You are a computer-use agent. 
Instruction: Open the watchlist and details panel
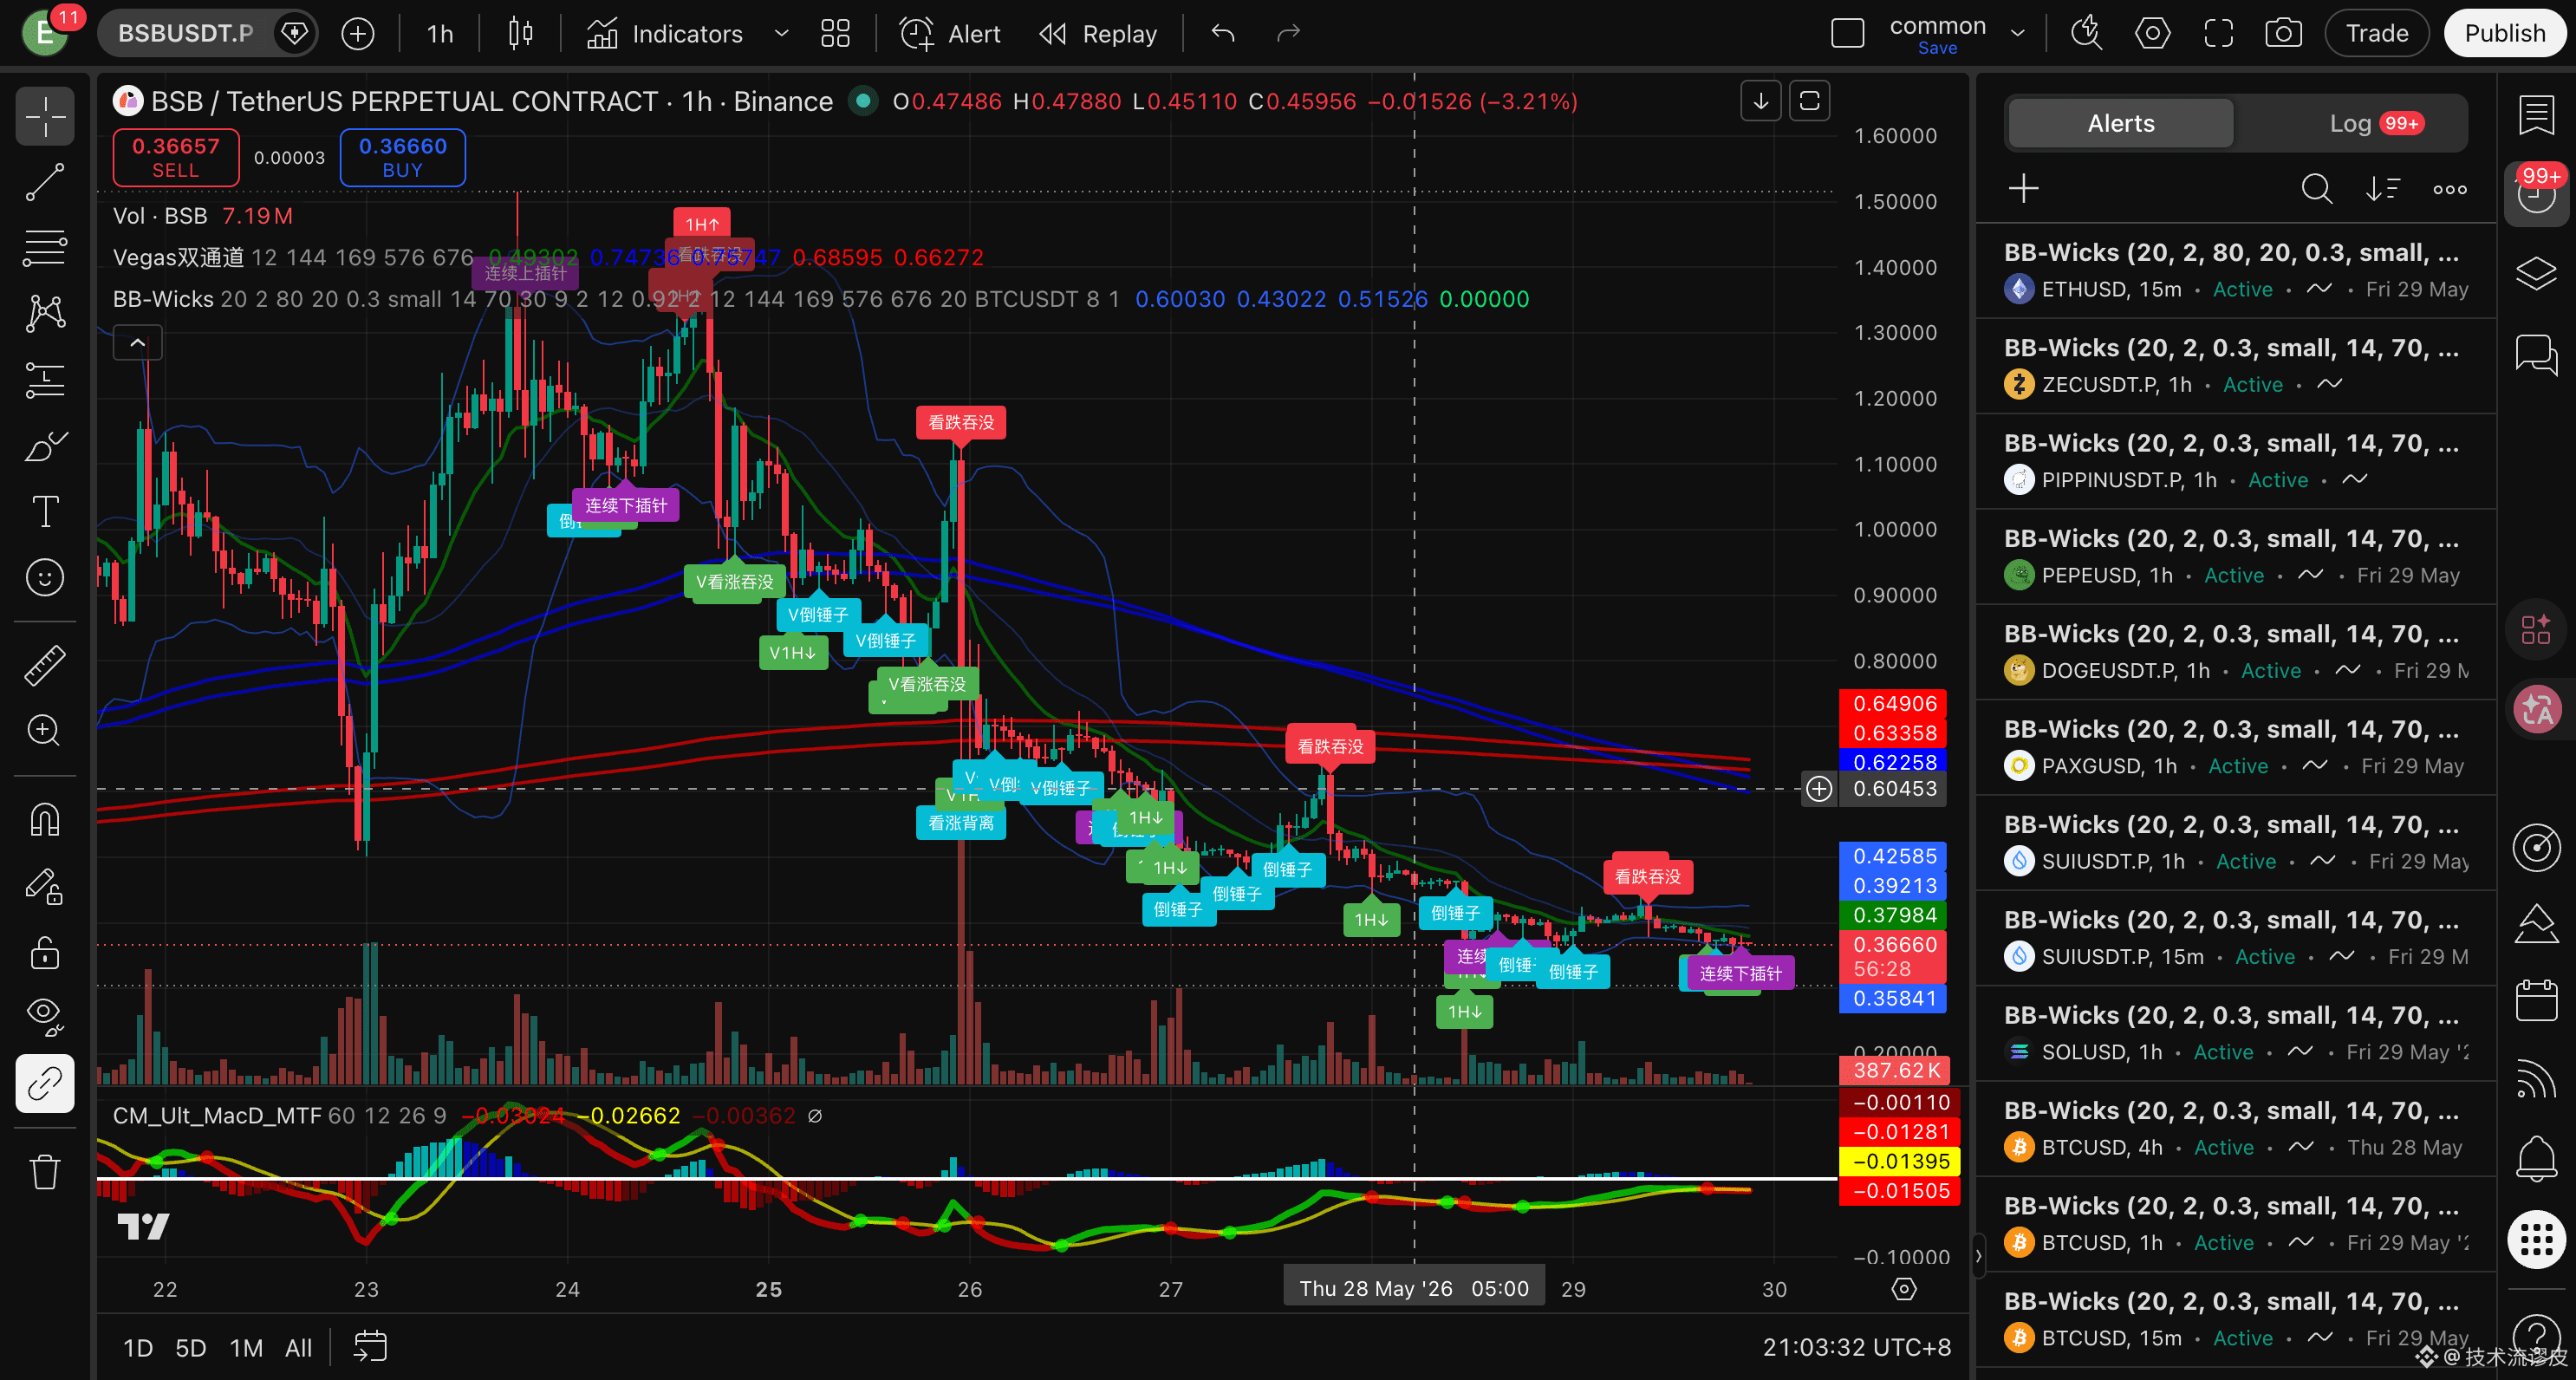[2537, 116]
